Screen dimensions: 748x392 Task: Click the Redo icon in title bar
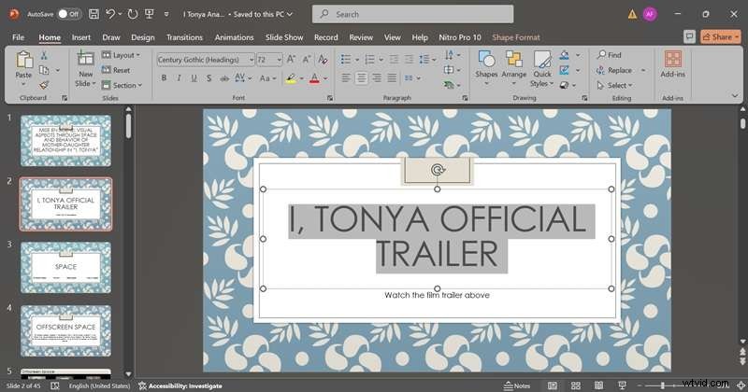(133, 14)
